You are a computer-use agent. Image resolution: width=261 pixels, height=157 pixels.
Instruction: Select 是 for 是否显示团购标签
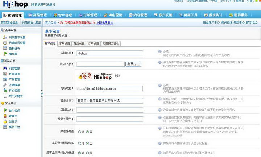79,143
